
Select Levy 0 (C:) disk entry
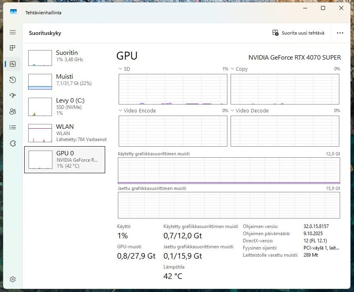pos(65,107)
